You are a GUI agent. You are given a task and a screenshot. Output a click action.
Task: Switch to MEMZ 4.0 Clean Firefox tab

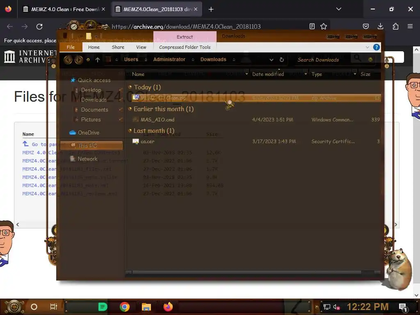pyautogui.click(x=64, y=9)
